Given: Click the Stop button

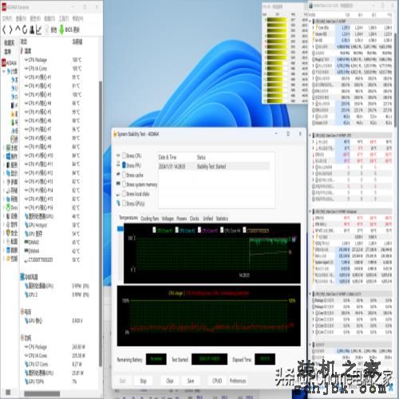Looking at the screenshot, I should click(143, 381).
